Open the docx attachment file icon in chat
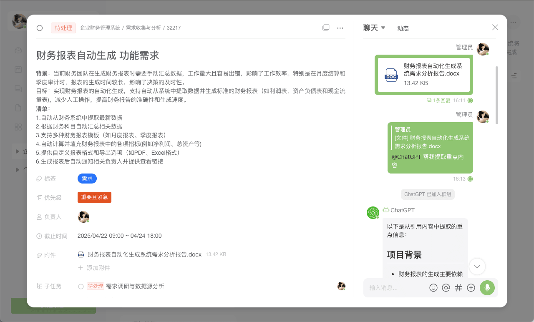This screenshot has width=534, height=322. coord(391,75)
